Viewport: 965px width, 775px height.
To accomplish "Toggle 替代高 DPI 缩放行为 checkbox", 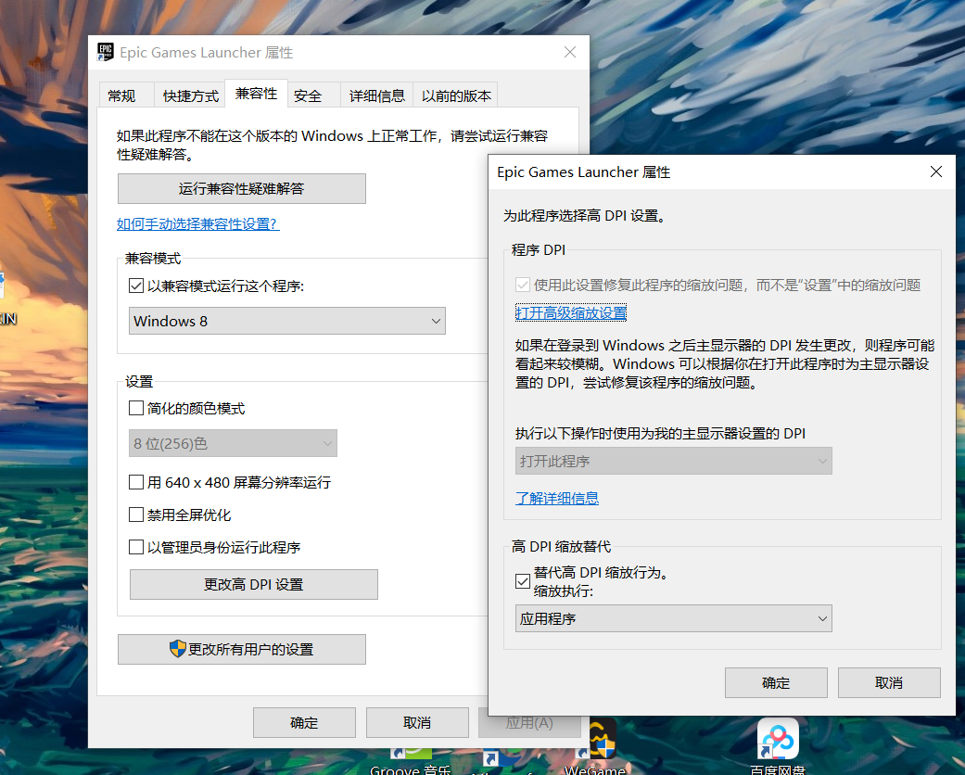I will pyautogui.click(x=523, y=581).
